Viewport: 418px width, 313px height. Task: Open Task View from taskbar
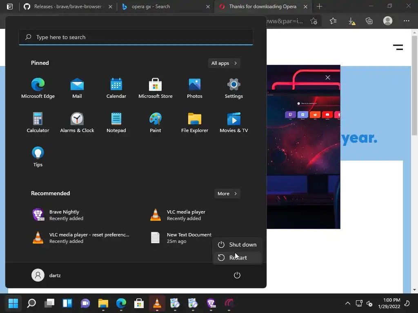pos(49,303)
